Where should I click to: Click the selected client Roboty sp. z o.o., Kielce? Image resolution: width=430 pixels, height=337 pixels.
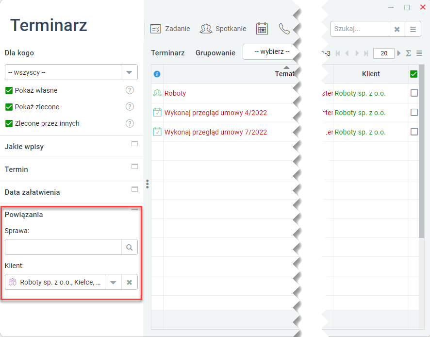[x=55, y=283]
